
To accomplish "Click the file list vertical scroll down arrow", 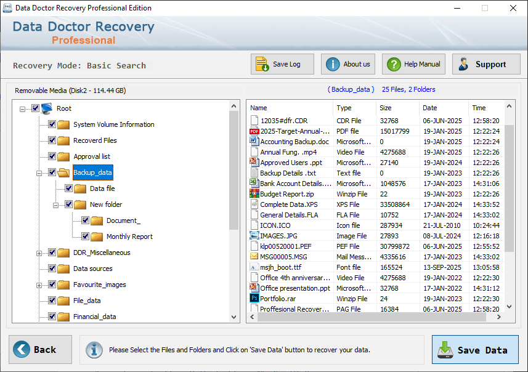I will click(509, 307).
